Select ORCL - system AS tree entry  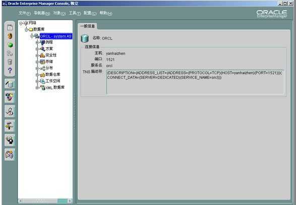click(56, 36)
